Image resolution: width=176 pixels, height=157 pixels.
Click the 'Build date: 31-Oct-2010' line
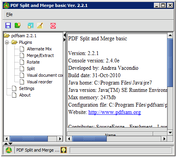(x=94, y=75)
